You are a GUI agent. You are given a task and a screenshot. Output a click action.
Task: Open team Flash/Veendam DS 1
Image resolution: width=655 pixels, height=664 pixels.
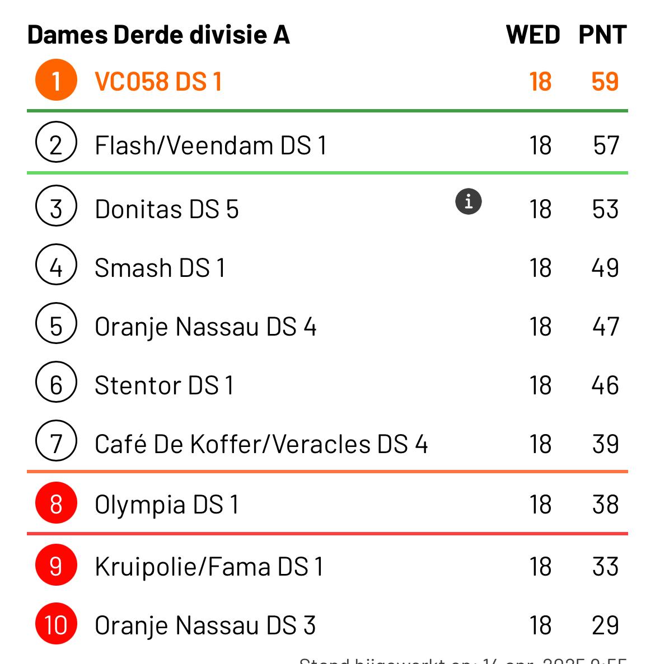(x=327, y=143)
